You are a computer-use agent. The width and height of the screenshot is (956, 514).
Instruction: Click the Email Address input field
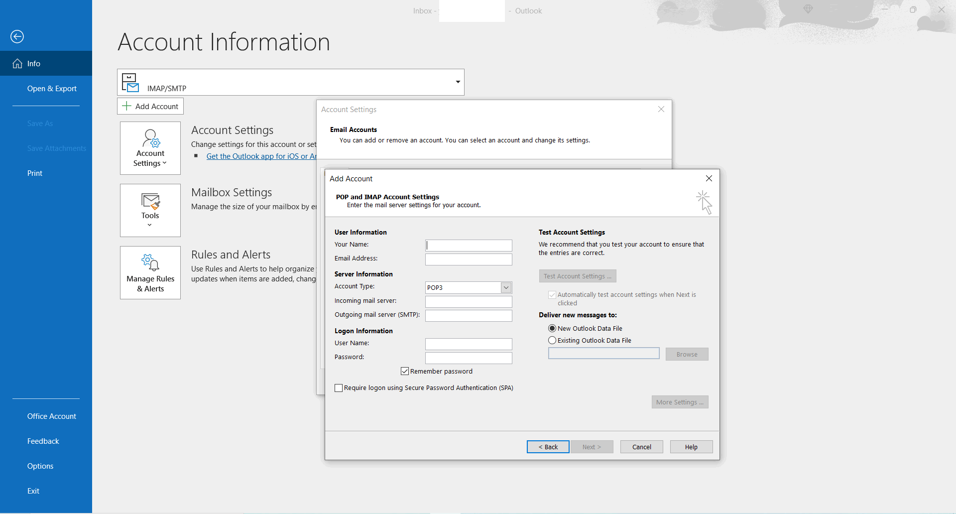[x=469, y=259]
